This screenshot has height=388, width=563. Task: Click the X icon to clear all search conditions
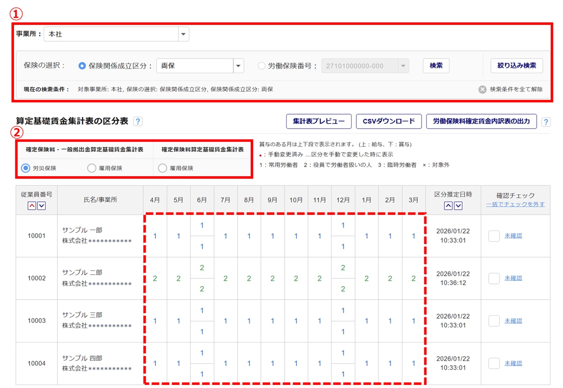coord(482,89)
